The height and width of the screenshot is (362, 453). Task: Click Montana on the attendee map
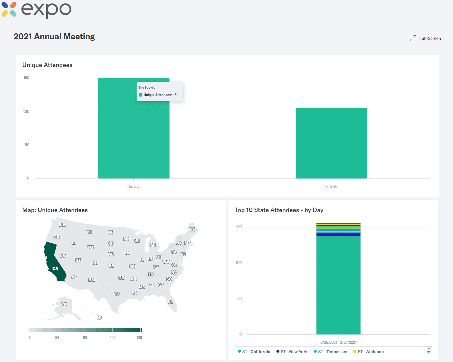(x=89, y=232)
